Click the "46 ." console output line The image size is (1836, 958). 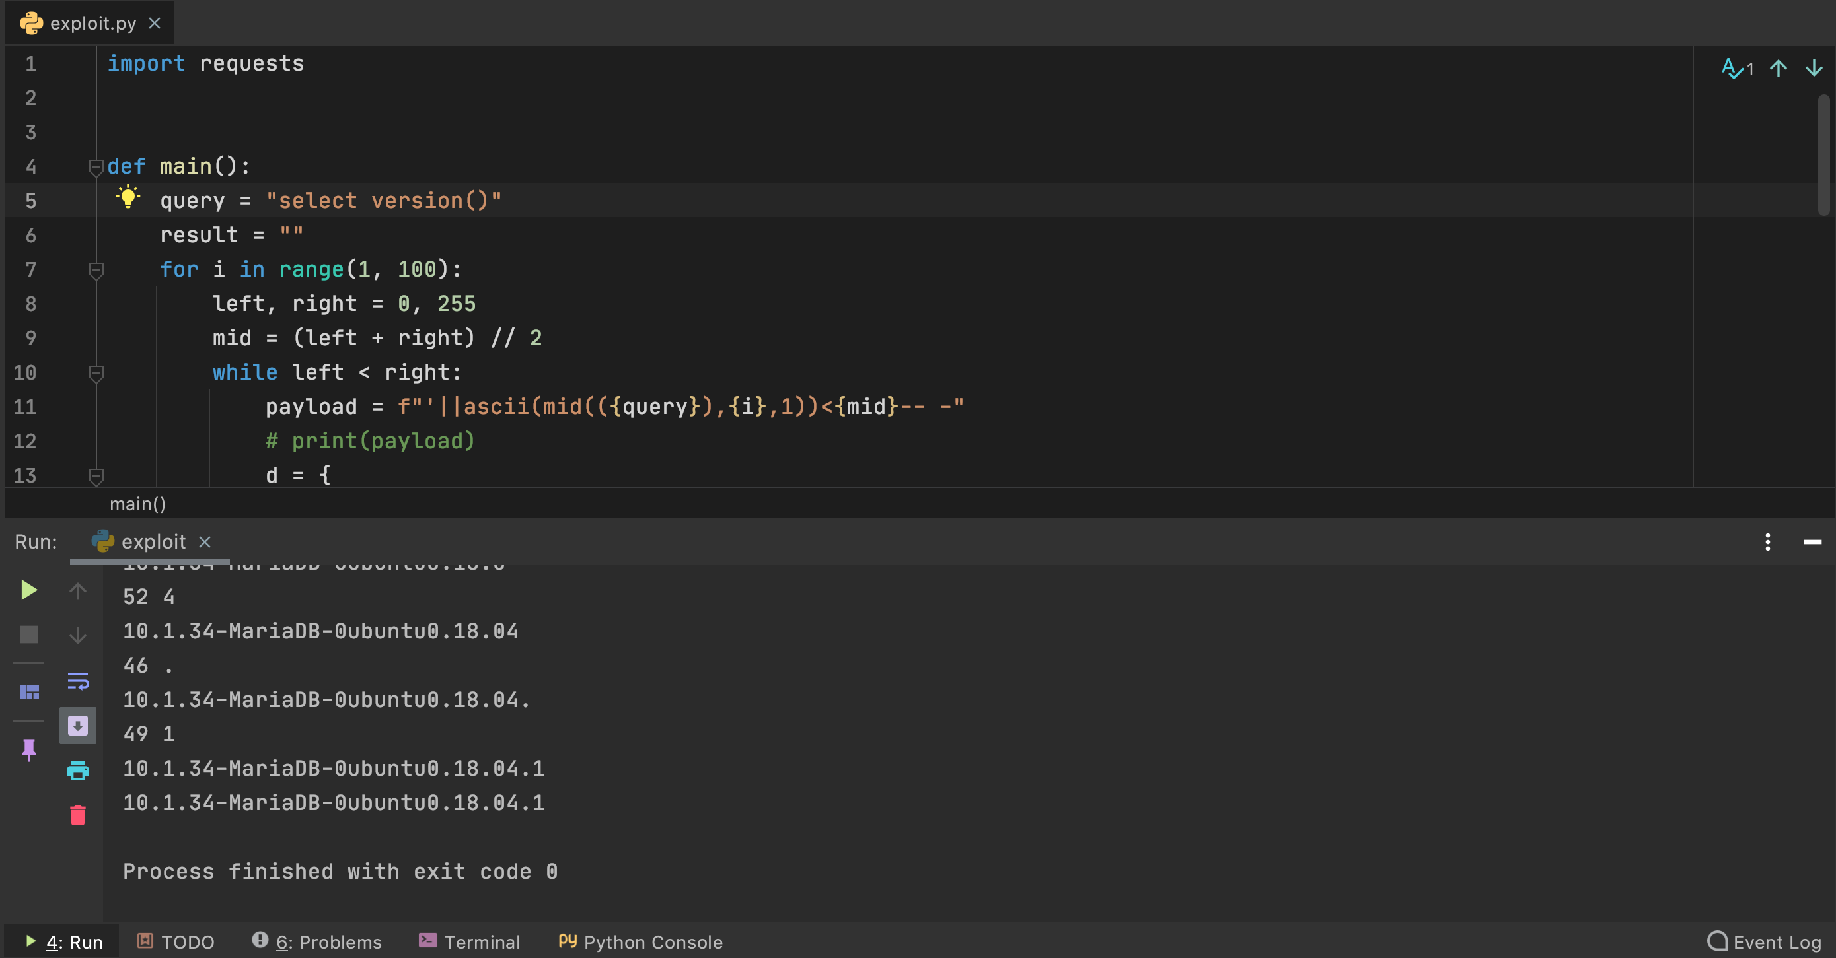click(x=148, y=666)
